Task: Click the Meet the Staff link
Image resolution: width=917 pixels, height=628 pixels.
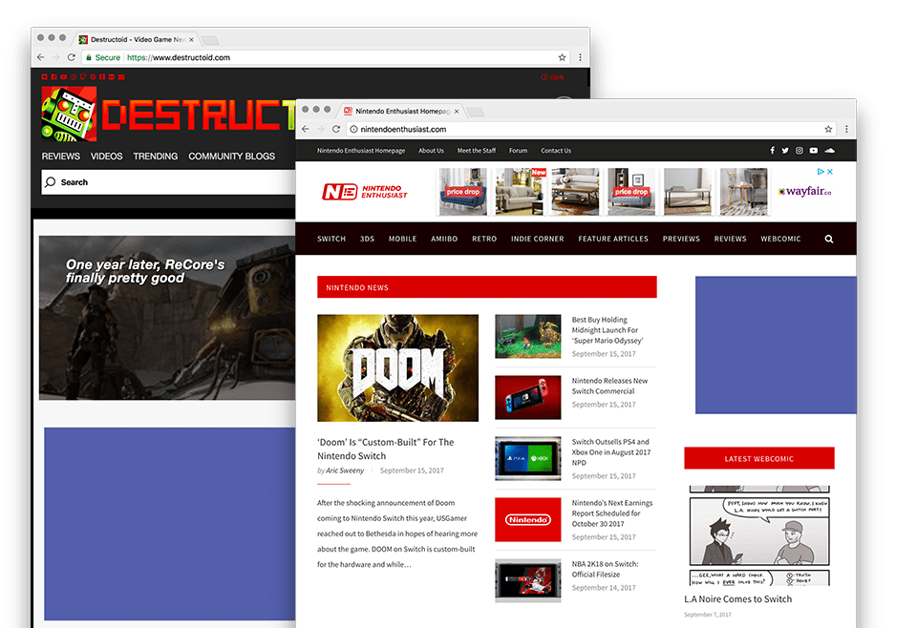Action: [477, 151]
